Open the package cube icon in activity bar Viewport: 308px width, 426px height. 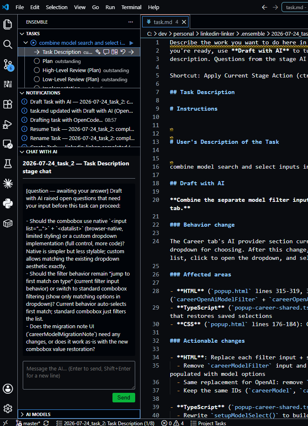pyautogui.click(x=7, y=224)
